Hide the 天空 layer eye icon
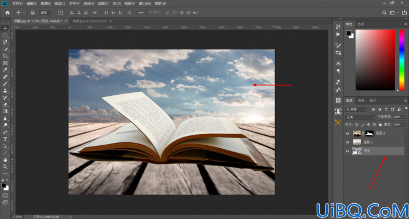409x219 pixels. pos(348,151)
